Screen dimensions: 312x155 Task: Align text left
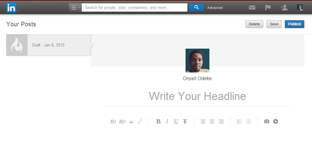pos(203,121)
